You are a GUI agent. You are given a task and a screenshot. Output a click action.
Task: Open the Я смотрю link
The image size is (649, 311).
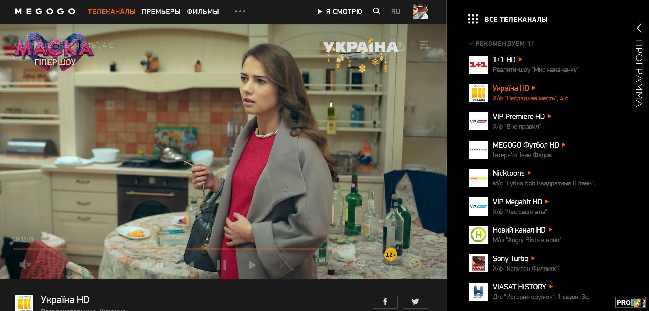click(339, 12)
